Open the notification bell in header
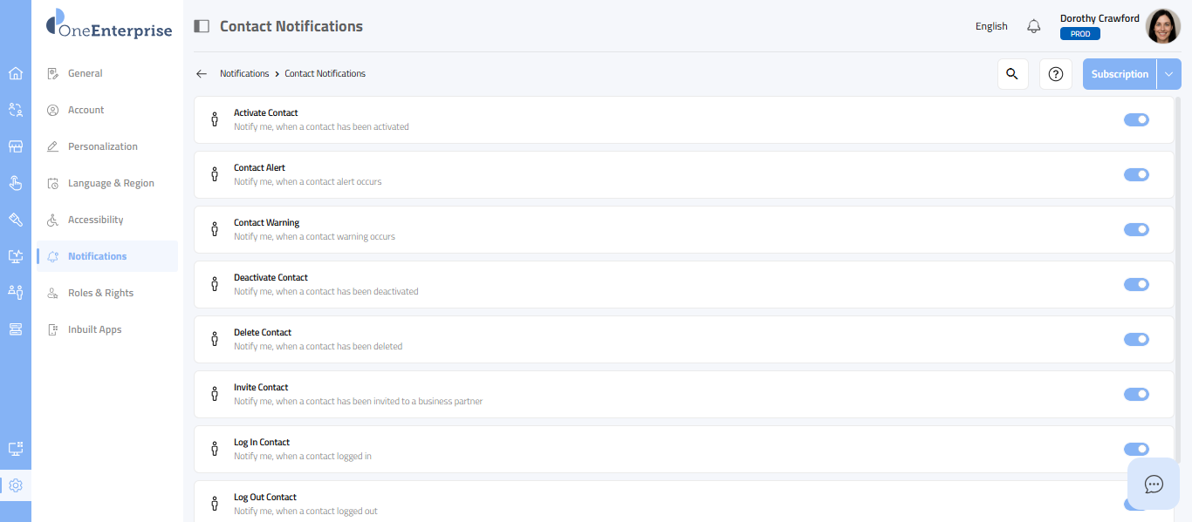 coord(1034,26)
